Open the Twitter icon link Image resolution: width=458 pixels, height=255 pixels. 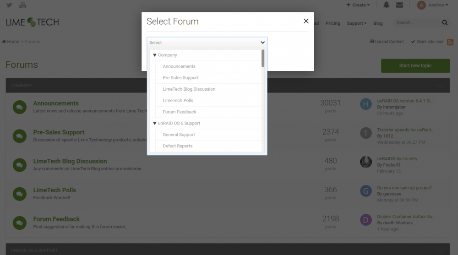(x=9, y=5)
